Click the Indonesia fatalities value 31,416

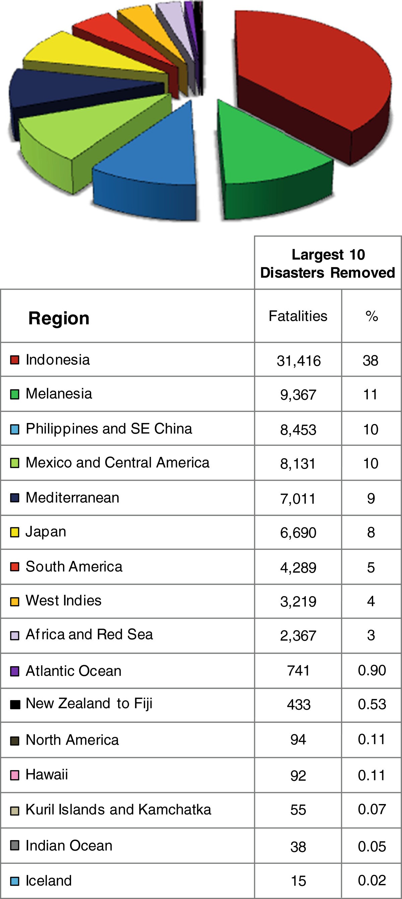[x=298, y=361]
